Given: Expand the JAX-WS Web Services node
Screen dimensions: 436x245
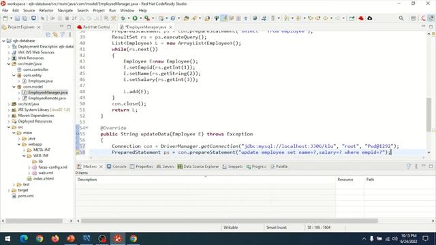Looking at the screenshot, I should (9, 52).
